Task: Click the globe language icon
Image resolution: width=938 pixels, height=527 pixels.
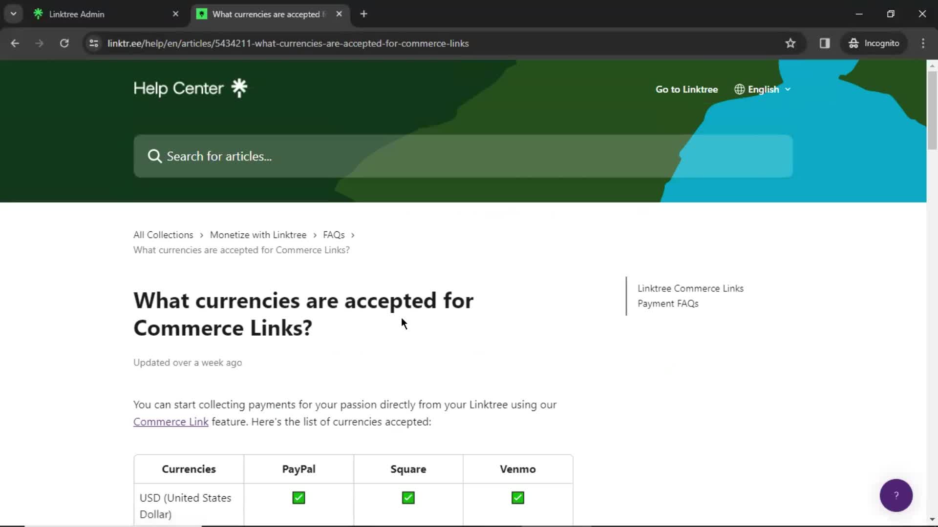Action: [x=740, y=89]
